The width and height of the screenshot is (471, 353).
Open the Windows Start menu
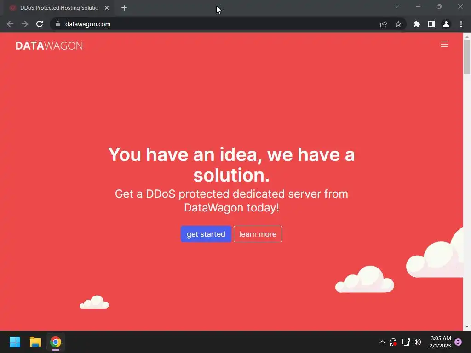pos(15,342)
